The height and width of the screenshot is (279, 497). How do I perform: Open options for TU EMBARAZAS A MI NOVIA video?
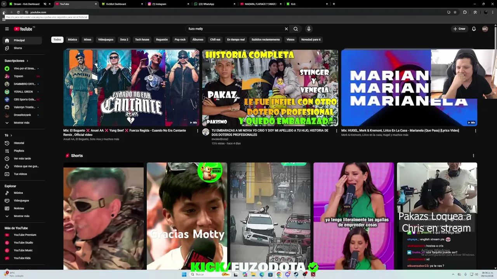click(337, 131)
